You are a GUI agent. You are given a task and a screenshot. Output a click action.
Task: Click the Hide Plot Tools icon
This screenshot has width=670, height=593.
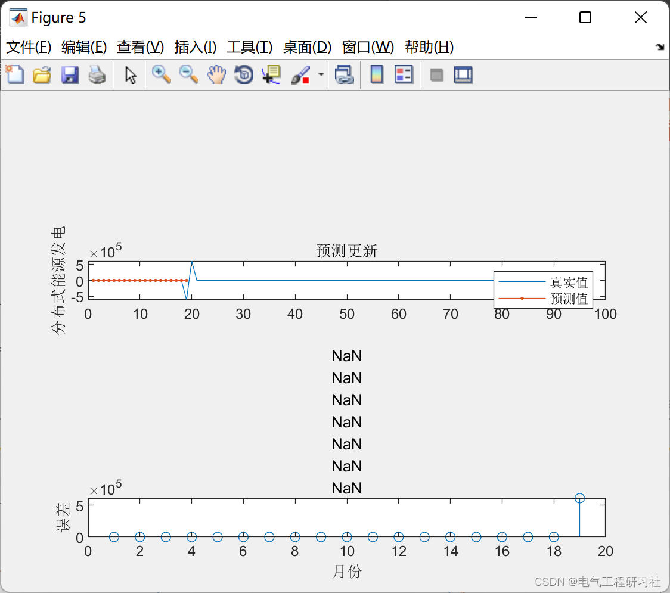point(436,75)
